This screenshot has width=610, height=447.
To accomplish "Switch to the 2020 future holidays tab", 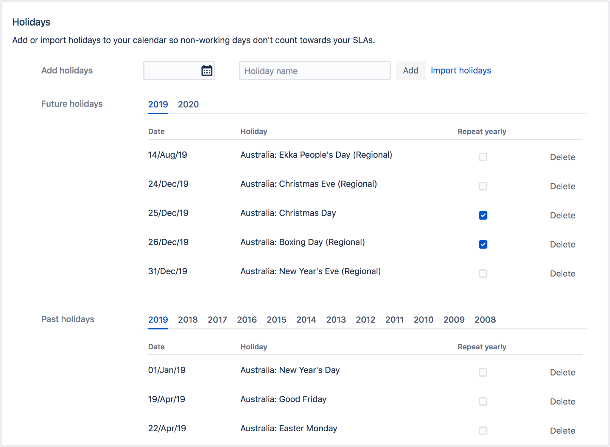I will (x=188, y=104).
